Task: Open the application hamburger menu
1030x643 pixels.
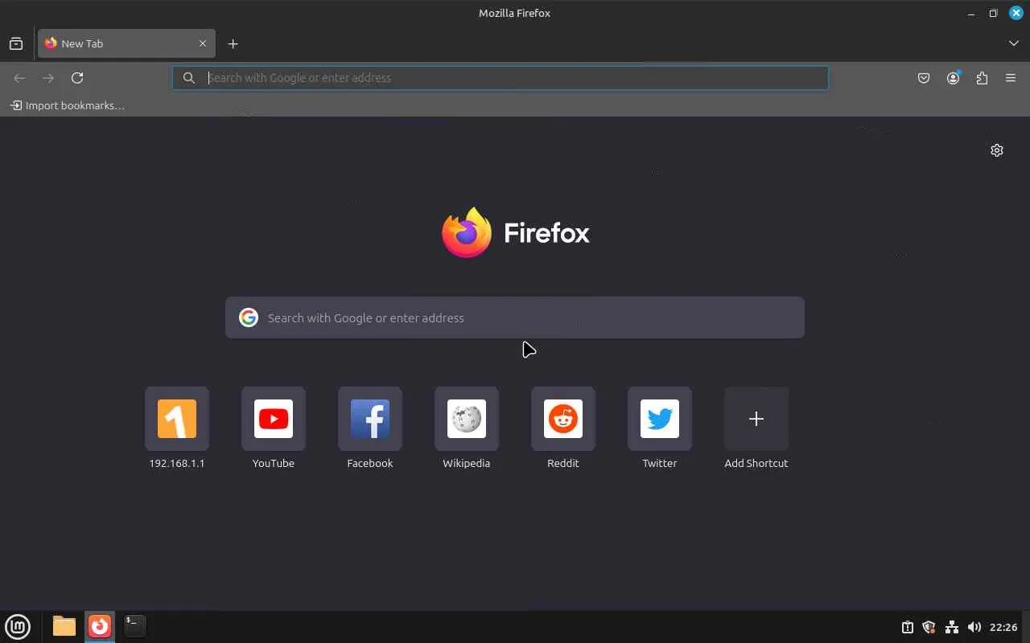Action: 1011,78
